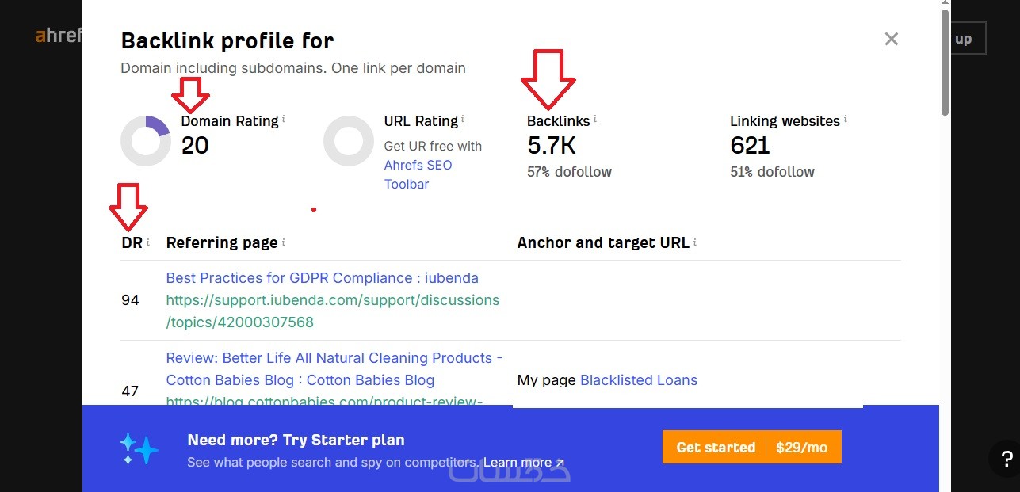Click the DR column info icon
Viewport: 1020px width, 492px height.
[x=148, y=242]
